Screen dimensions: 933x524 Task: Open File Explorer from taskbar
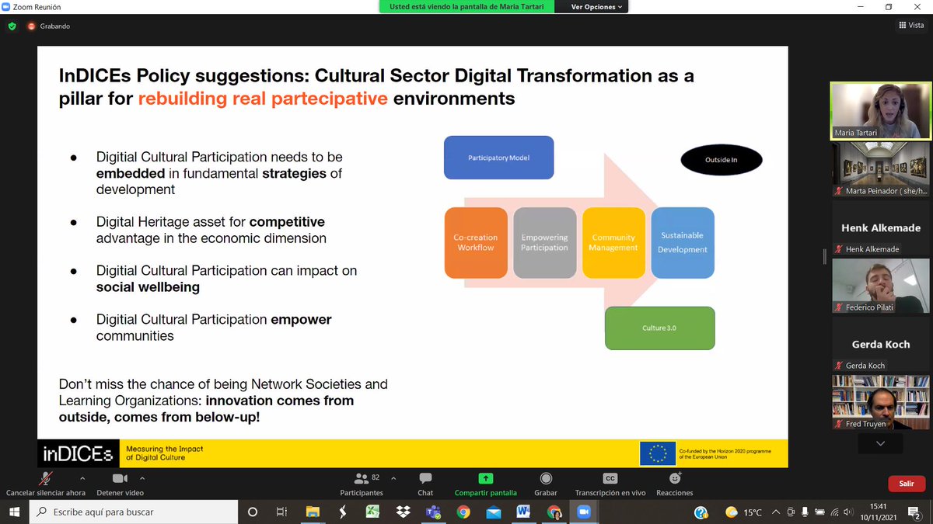tap(313, 512)
